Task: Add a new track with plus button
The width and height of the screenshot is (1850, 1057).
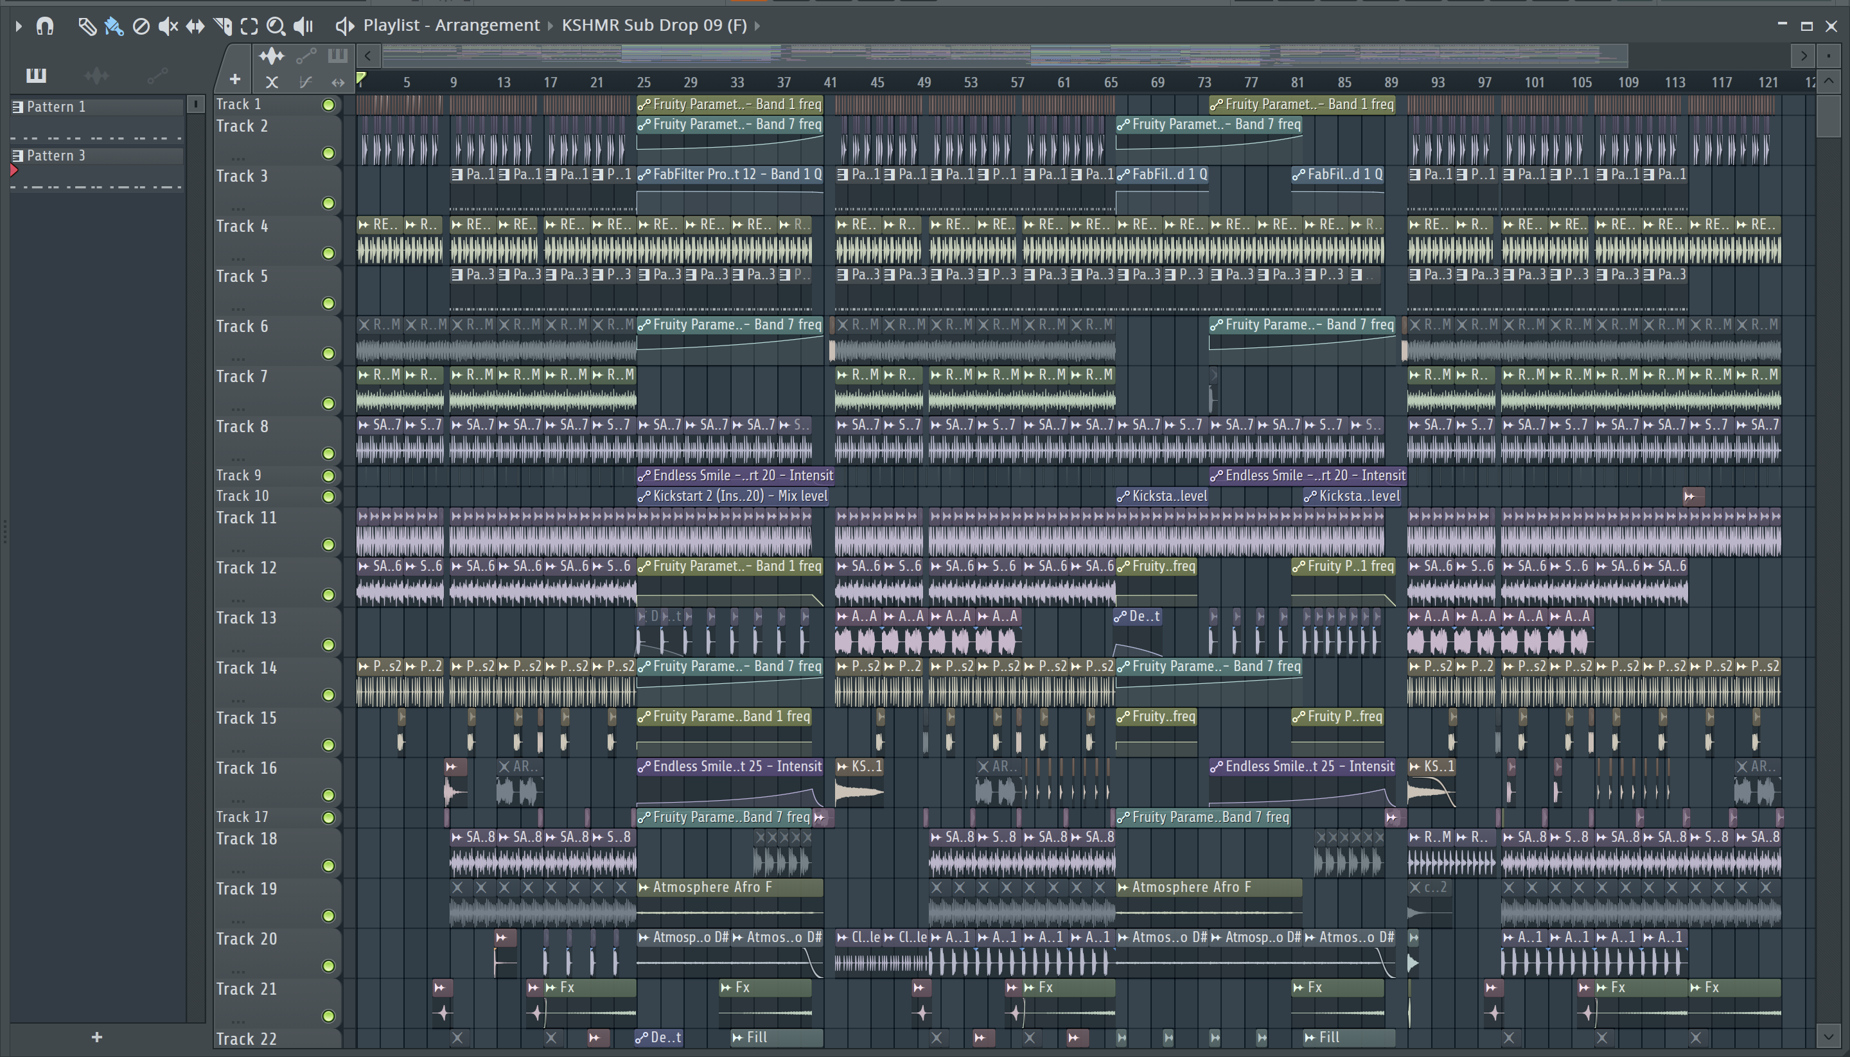Action: coord(234,80)
